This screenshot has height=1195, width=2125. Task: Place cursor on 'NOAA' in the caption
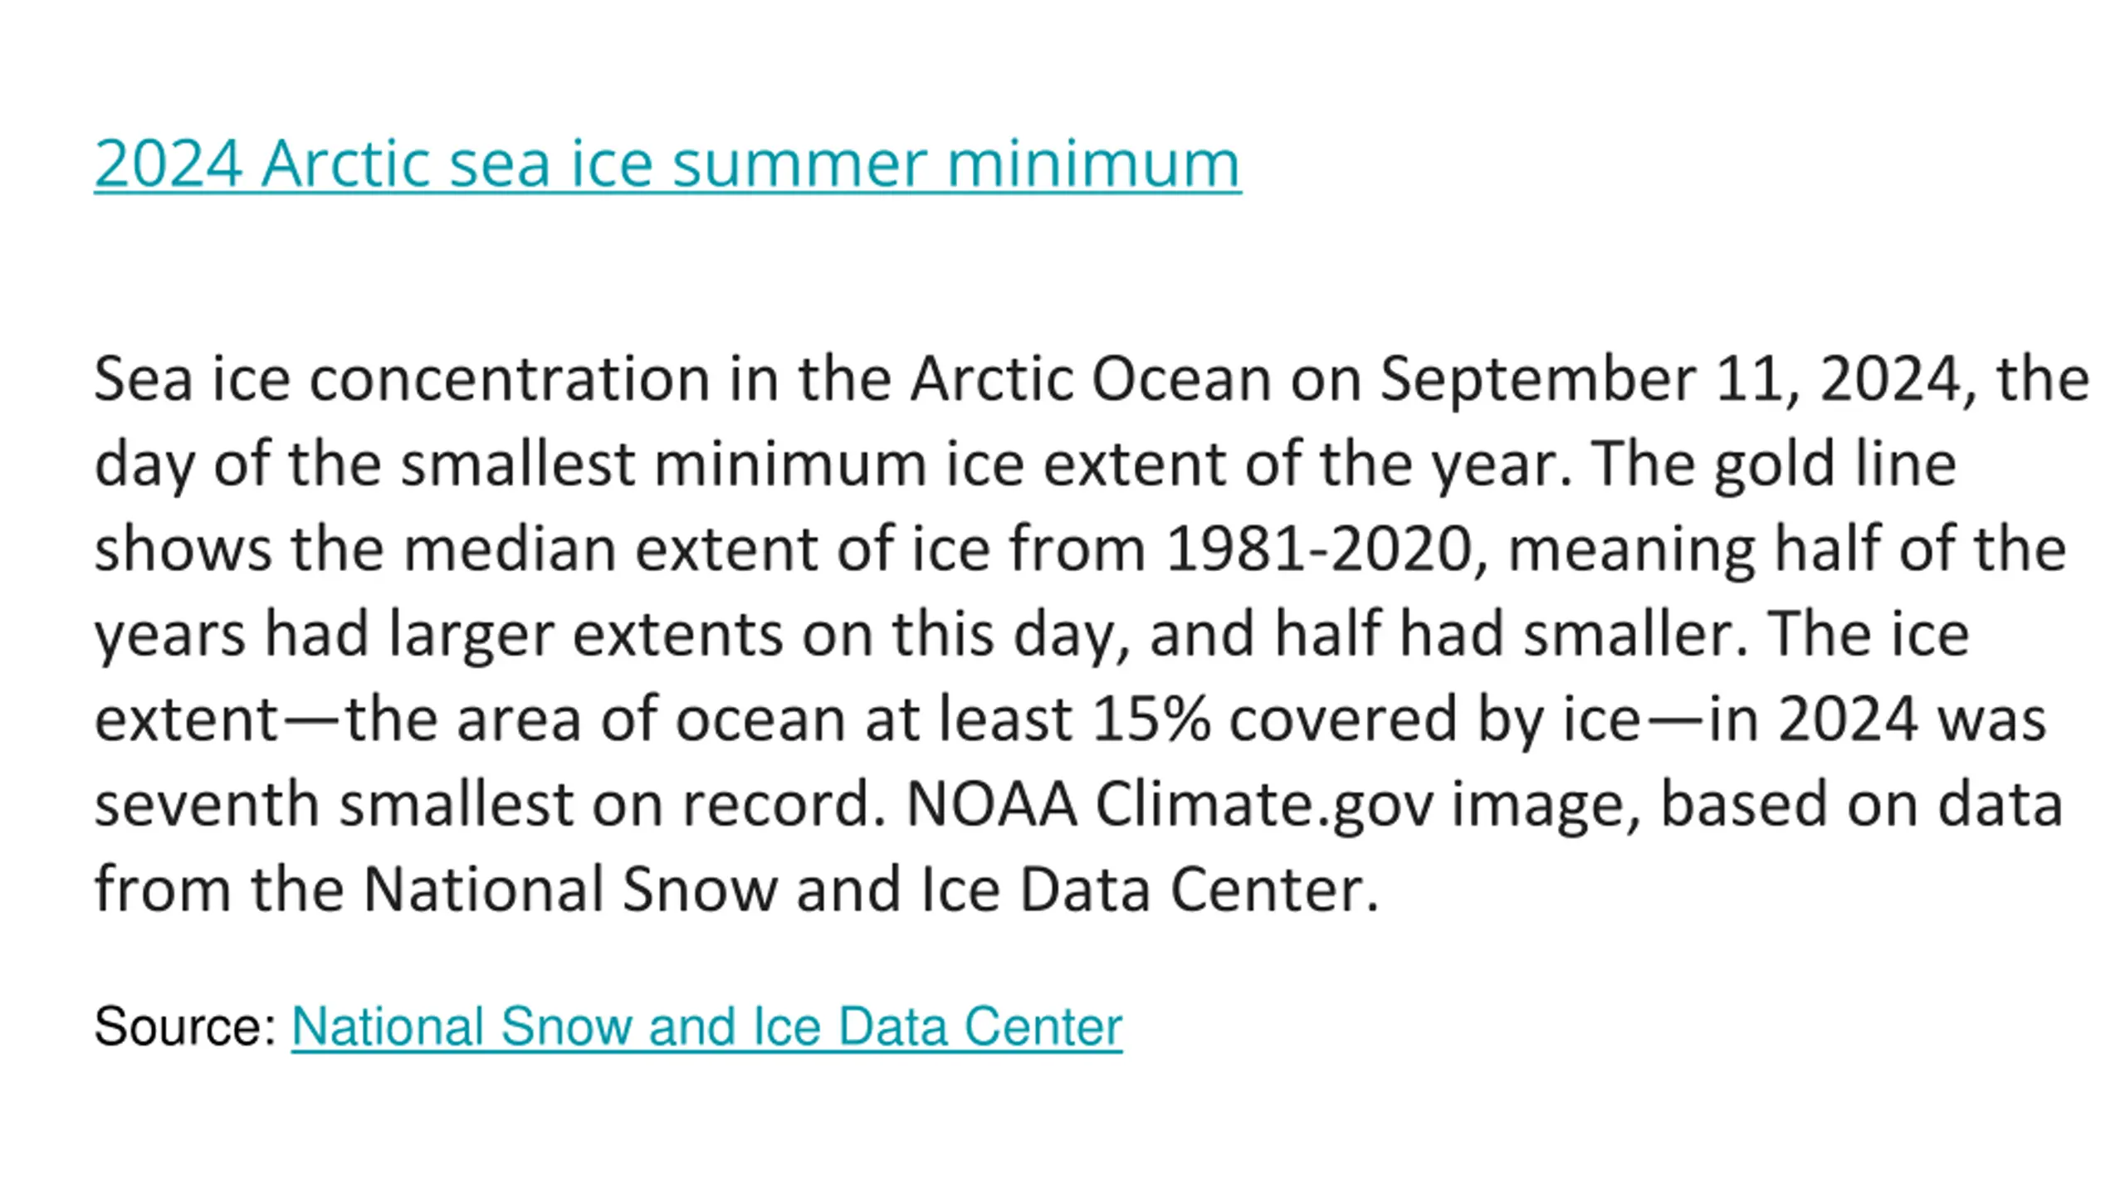point(992,804)
